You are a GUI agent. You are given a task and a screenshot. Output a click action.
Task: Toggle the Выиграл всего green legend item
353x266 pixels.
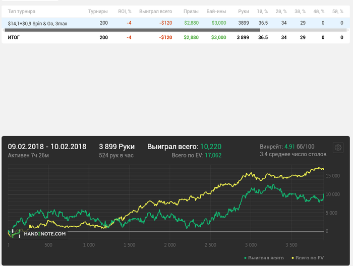264,258
